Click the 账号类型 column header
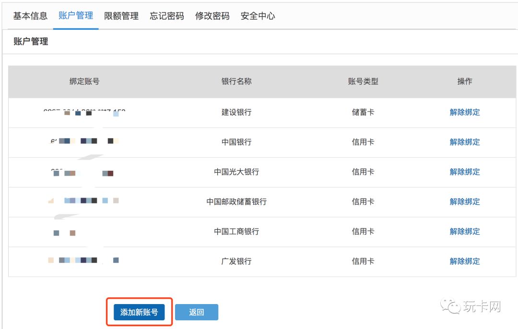518x329 pixels. pyautogui.click(x=363, y=81)
